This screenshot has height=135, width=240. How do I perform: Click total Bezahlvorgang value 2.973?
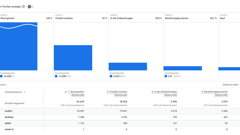pyautogui.click(x=224, y=102)
